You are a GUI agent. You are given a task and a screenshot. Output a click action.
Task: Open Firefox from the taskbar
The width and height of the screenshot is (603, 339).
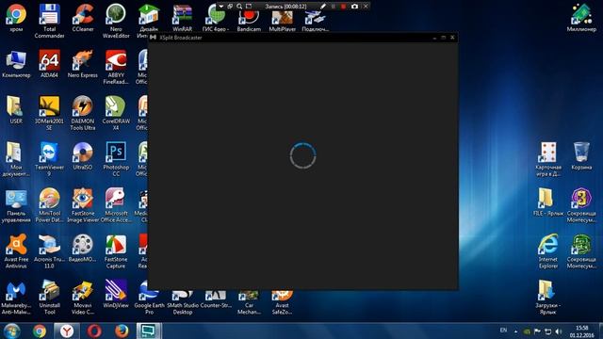click(122, 331)
